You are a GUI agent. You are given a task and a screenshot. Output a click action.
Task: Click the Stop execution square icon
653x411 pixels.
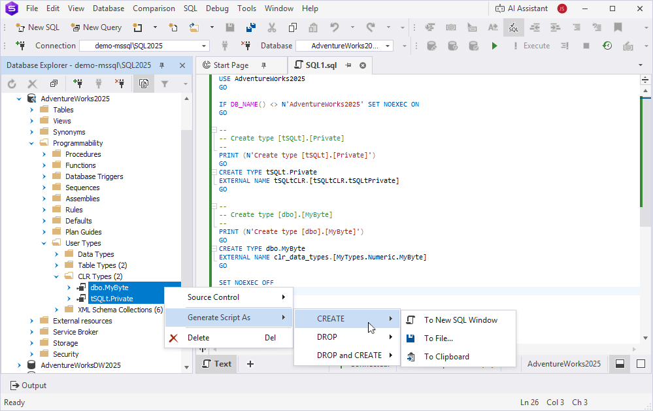pyautogui.click(x=586, y=46)
